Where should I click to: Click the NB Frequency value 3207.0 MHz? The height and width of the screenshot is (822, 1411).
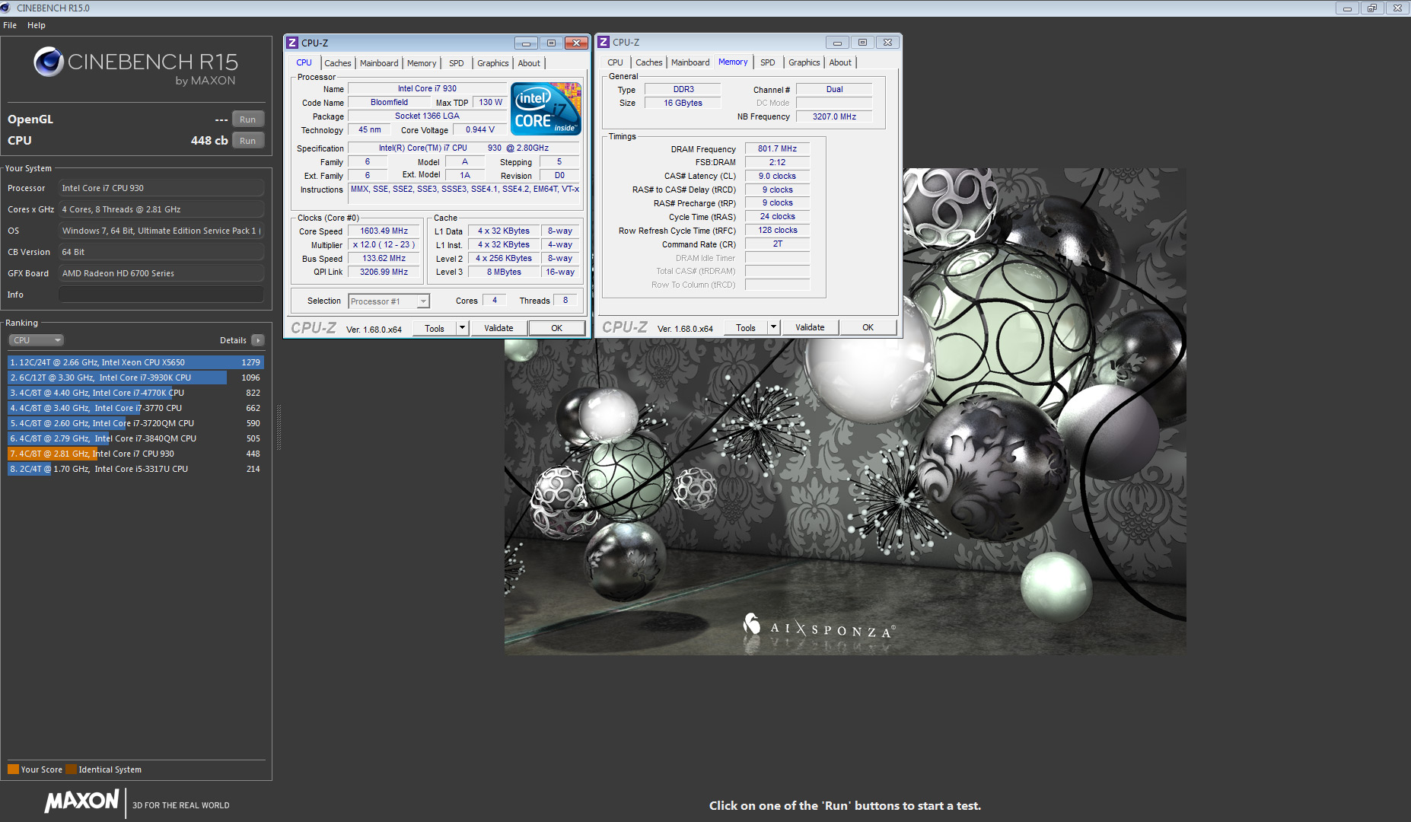tap(834, 116)
